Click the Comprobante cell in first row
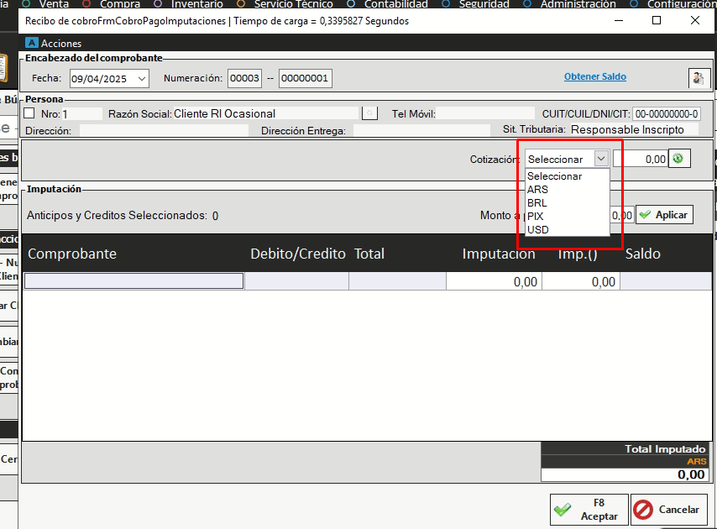The width and height of the screenshot is (717, 529). [x=134, y=281]
